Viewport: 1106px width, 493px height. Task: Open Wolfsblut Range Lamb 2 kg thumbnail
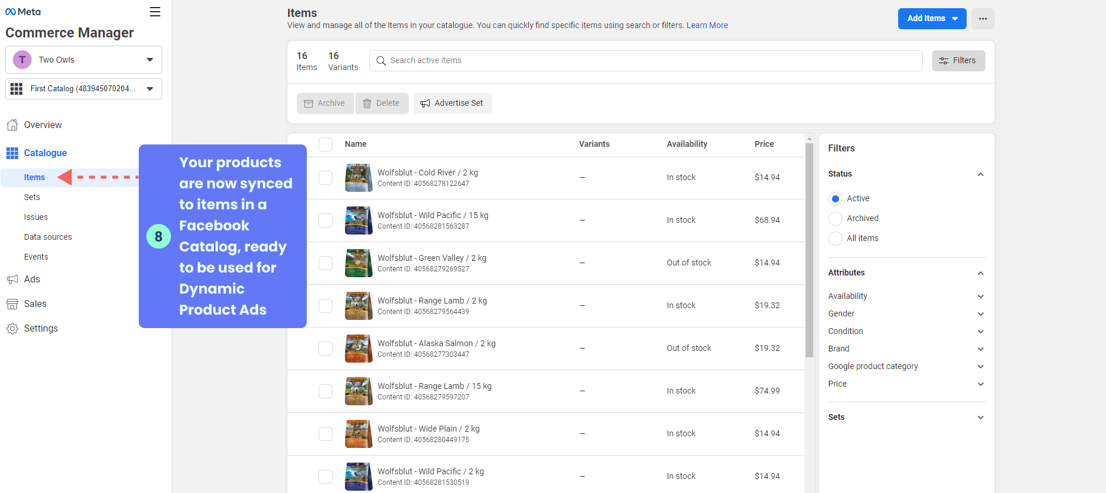point(359,306)
